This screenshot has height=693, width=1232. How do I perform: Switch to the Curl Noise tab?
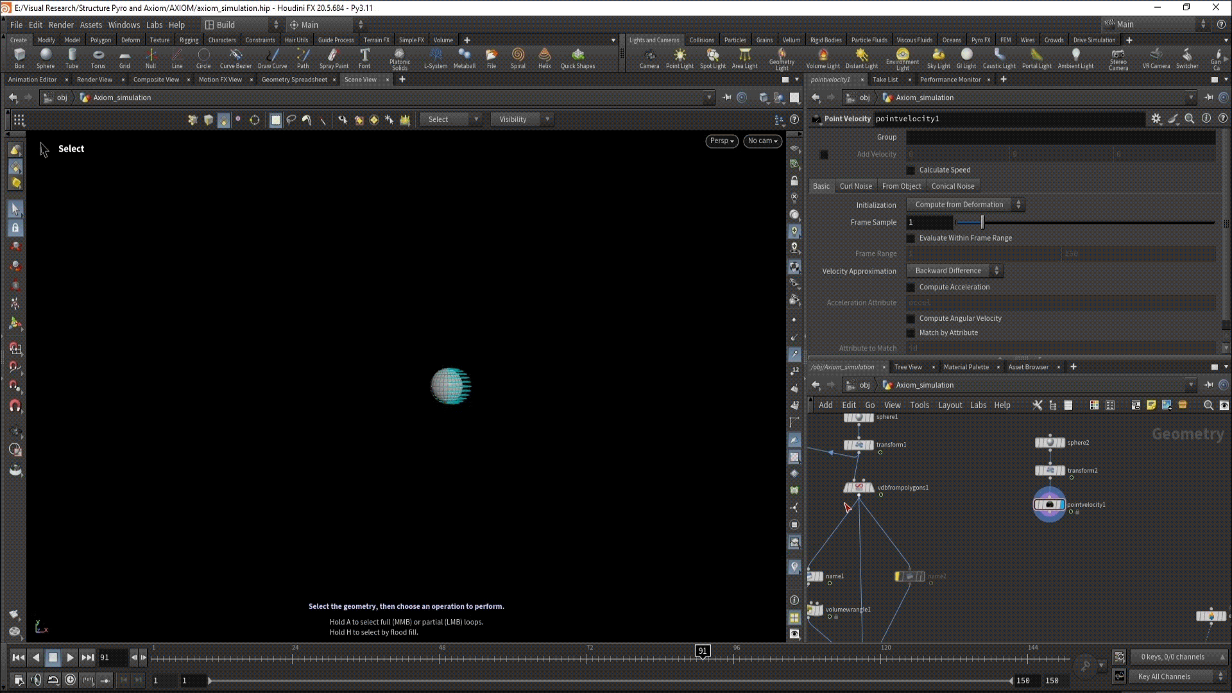[855, 186]
